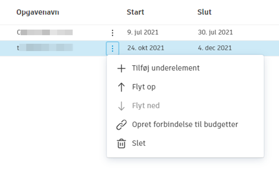The width and height of the screenshot is (279, 175).
Task: Click the Opgavenavn column header
Action: (x=38, y=12)
